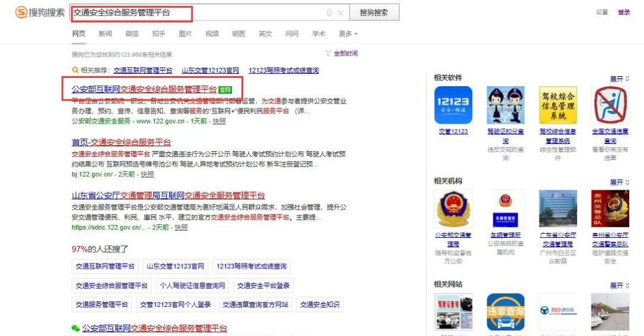644x336 pixels.
Task: Open the 交管12123 app icon
Action: [453, 105]
